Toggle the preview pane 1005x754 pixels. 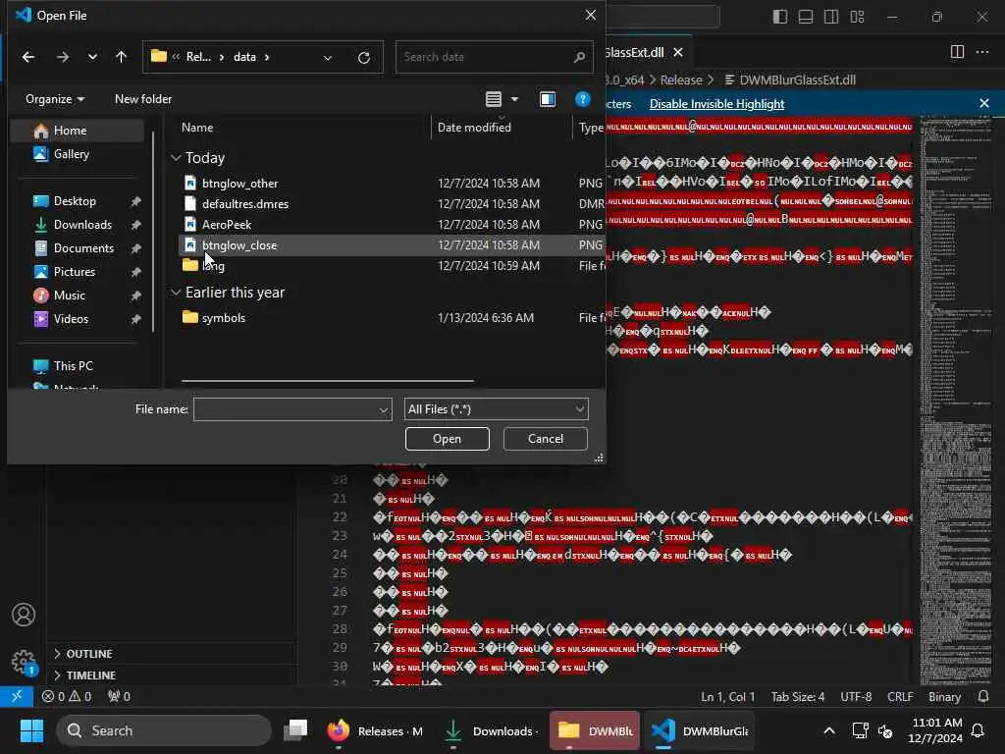(548, 99)
